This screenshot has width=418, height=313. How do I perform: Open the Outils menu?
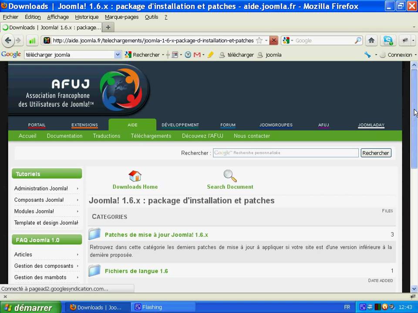tap(152, 17)
